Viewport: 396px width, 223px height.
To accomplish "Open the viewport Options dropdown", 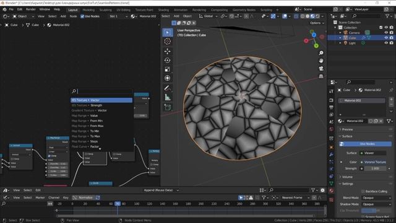I will [317, 23].
